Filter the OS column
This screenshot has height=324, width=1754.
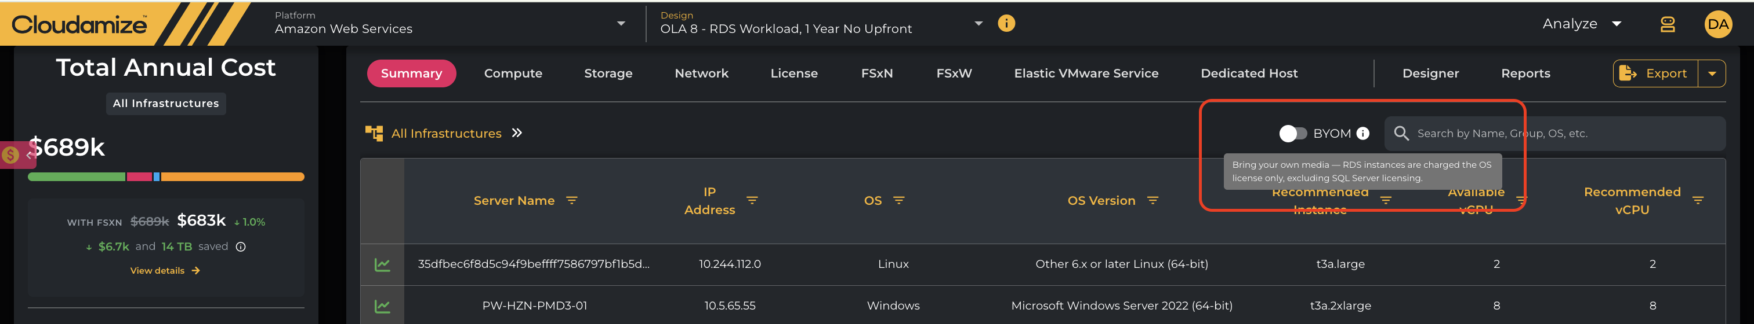(899, 200)
